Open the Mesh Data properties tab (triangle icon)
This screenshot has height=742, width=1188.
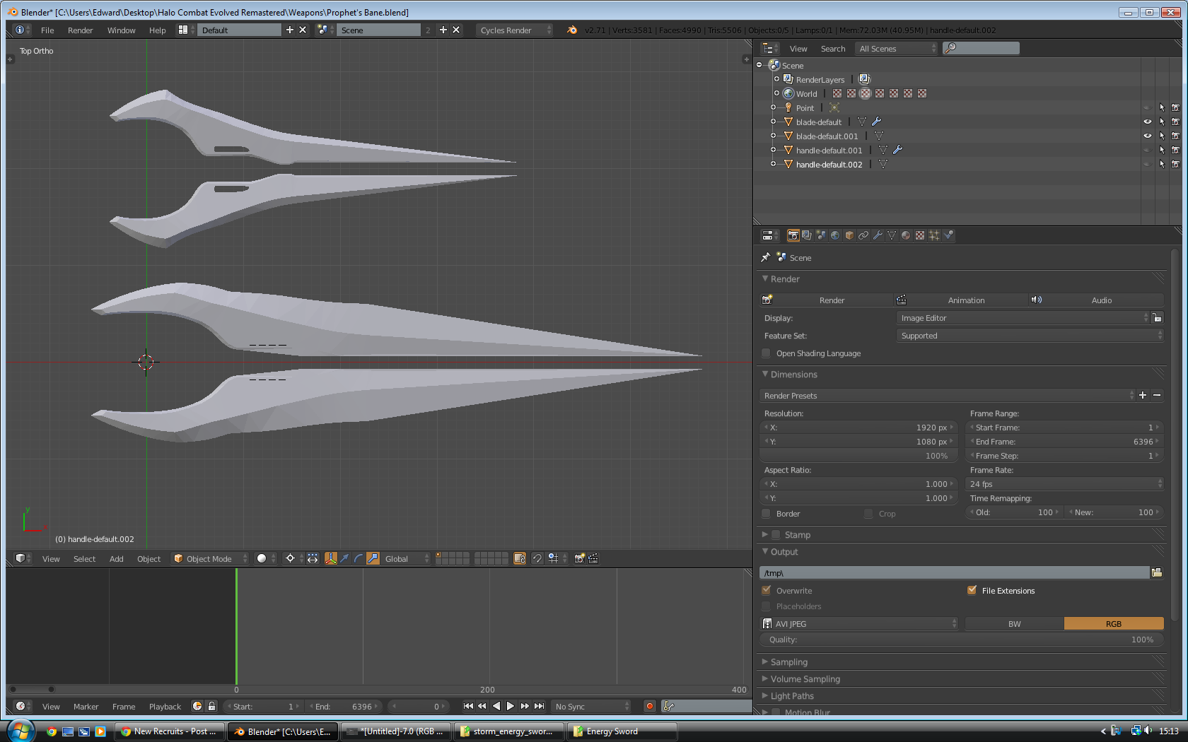[892, 235]
